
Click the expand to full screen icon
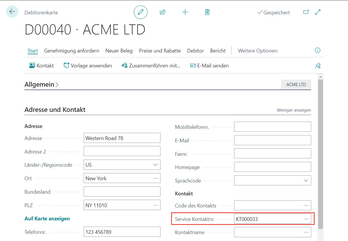318,12
